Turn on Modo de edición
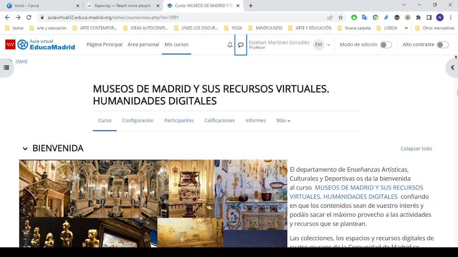Viewport: 458px width, 257px height. [x=386, y=45]
